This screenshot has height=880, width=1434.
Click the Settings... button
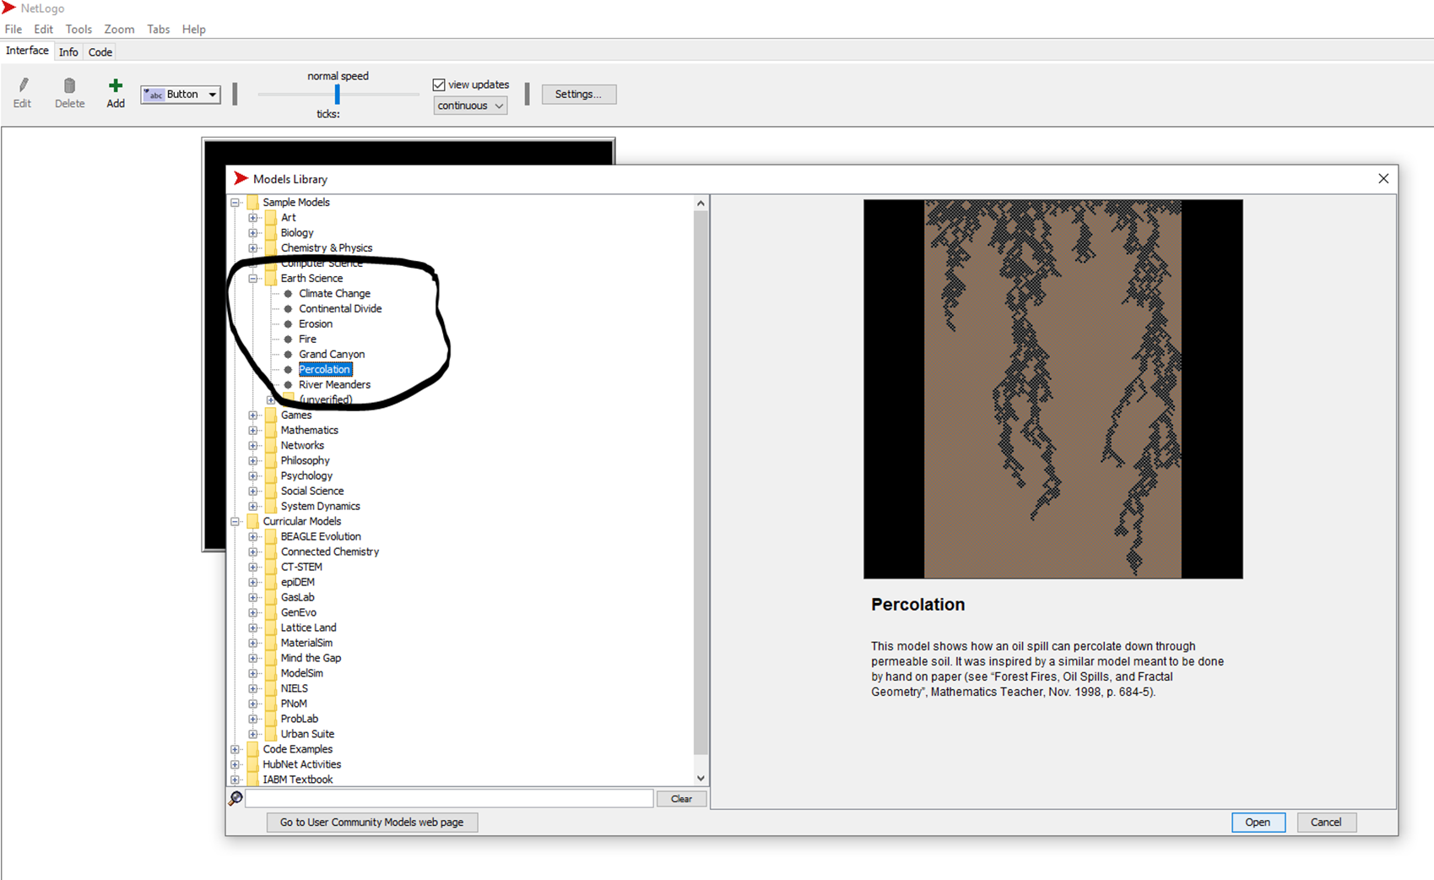coord(579,95)
